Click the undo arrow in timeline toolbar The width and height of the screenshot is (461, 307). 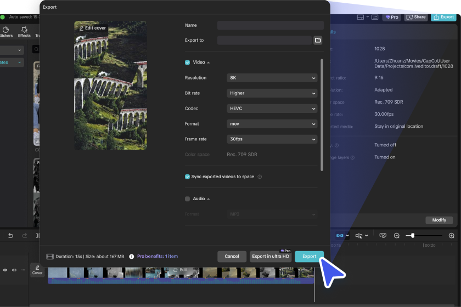click(10, 236)
